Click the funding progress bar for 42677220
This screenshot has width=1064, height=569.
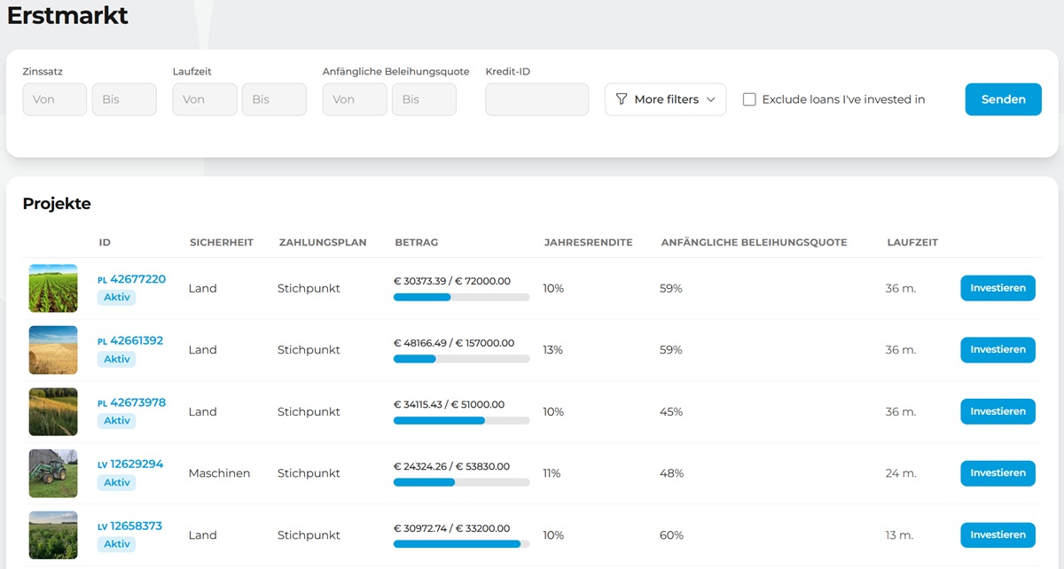pyautogui.click(x=461, y=297)
